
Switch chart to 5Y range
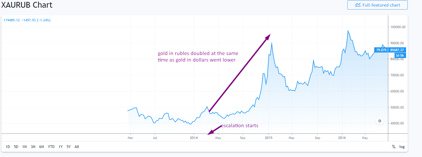(69, 147)
